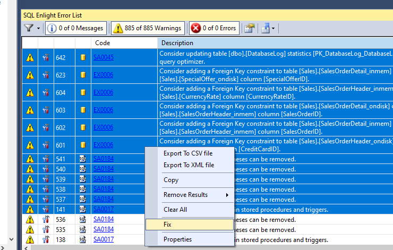Click the properties window toolbar icon
Screen dimensions: 393x250
click(250, 28)
